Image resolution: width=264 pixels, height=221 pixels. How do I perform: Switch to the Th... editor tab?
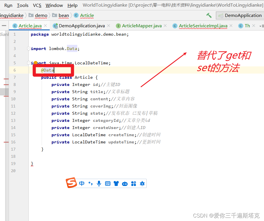click(247, 26)
